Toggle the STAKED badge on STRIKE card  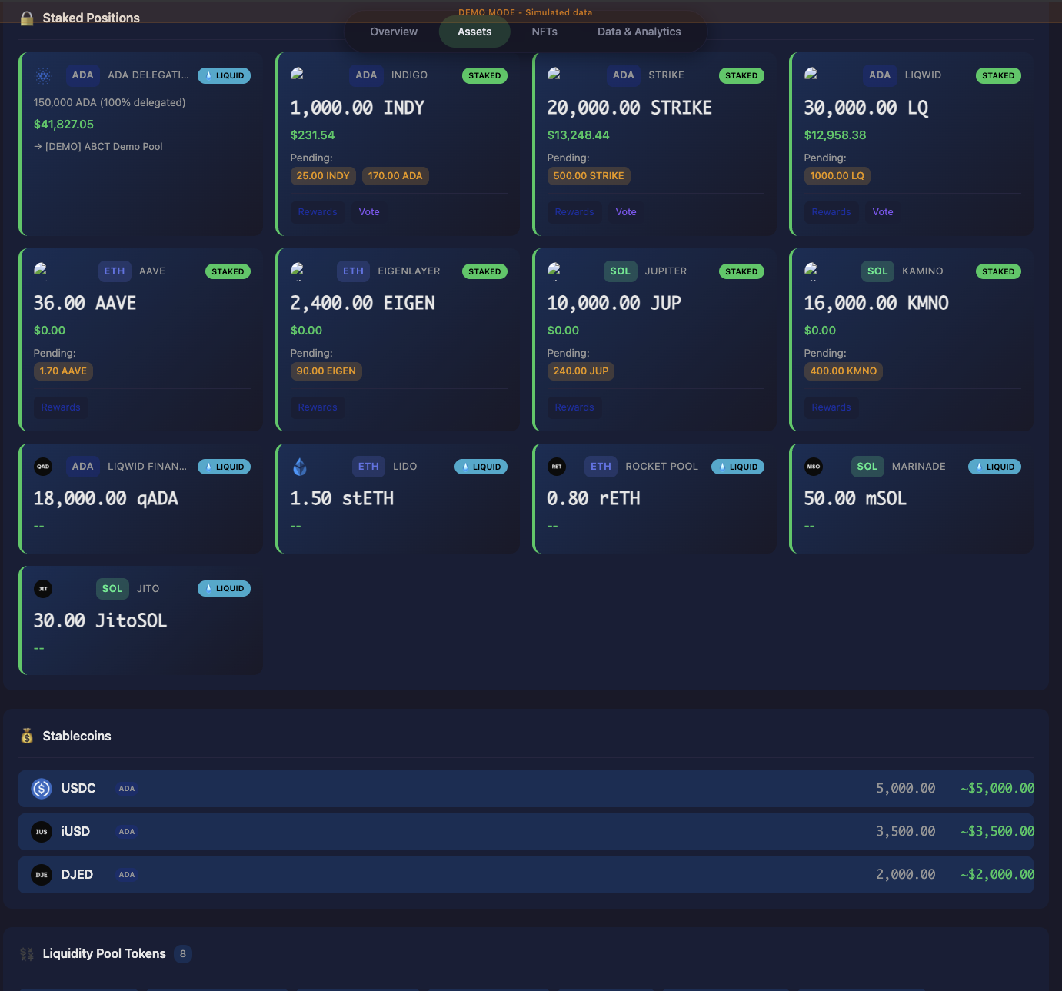(741, 75)
